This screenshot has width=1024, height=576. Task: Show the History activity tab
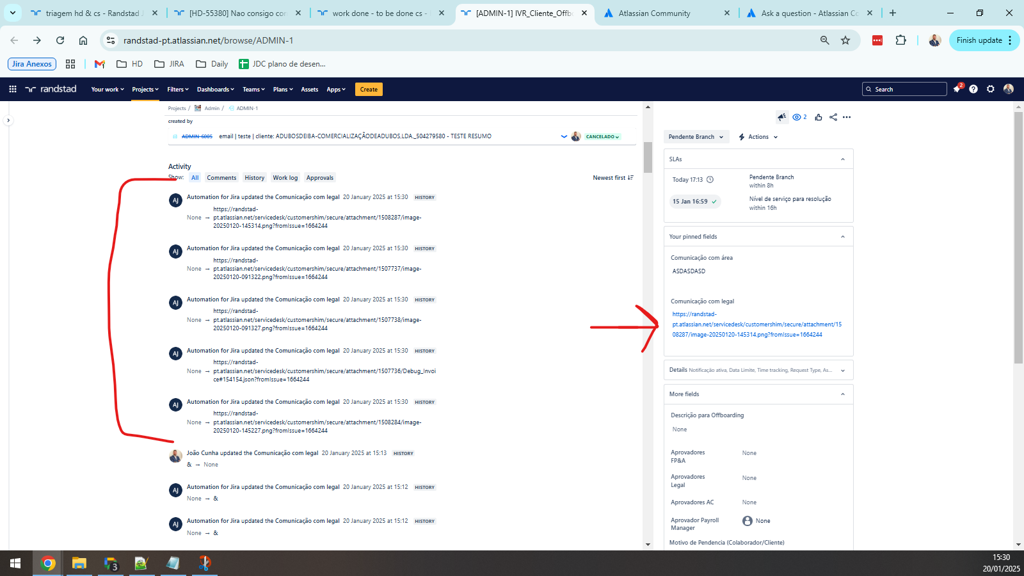click(254, 178)
